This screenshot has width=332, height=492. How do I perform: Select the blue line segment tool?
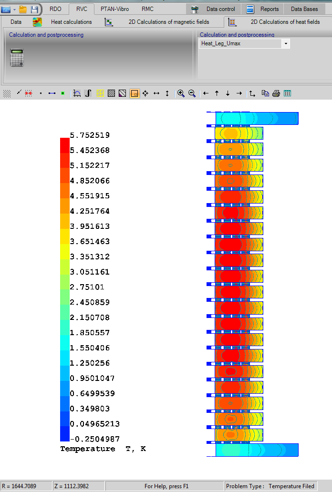point(52,93)
